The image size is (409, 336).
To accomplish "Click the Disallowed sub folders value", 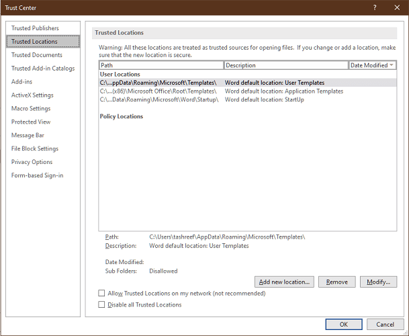I will click(163, 271).
